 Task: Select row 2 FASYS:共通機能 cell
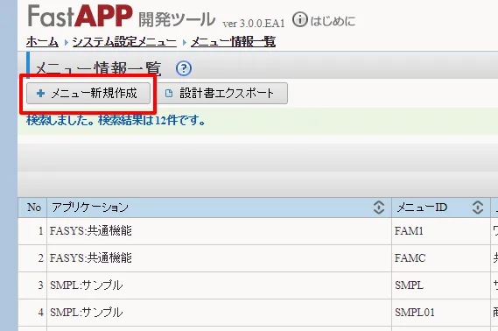pyautogui.click(x=219, y=258)
